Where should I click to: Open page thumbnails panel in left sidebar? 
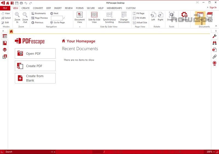point(5,36)
